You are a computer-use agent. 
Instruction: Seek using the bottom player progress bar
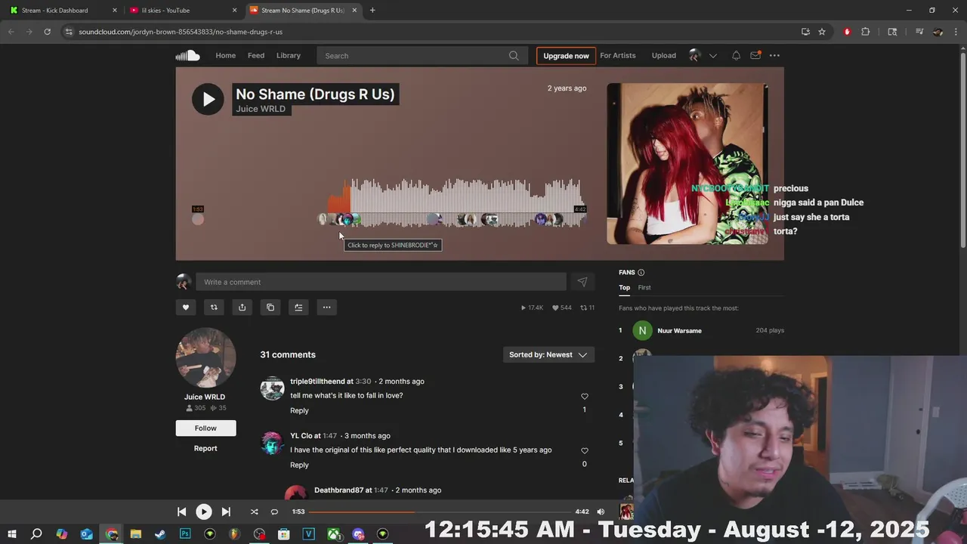[440, 512]
